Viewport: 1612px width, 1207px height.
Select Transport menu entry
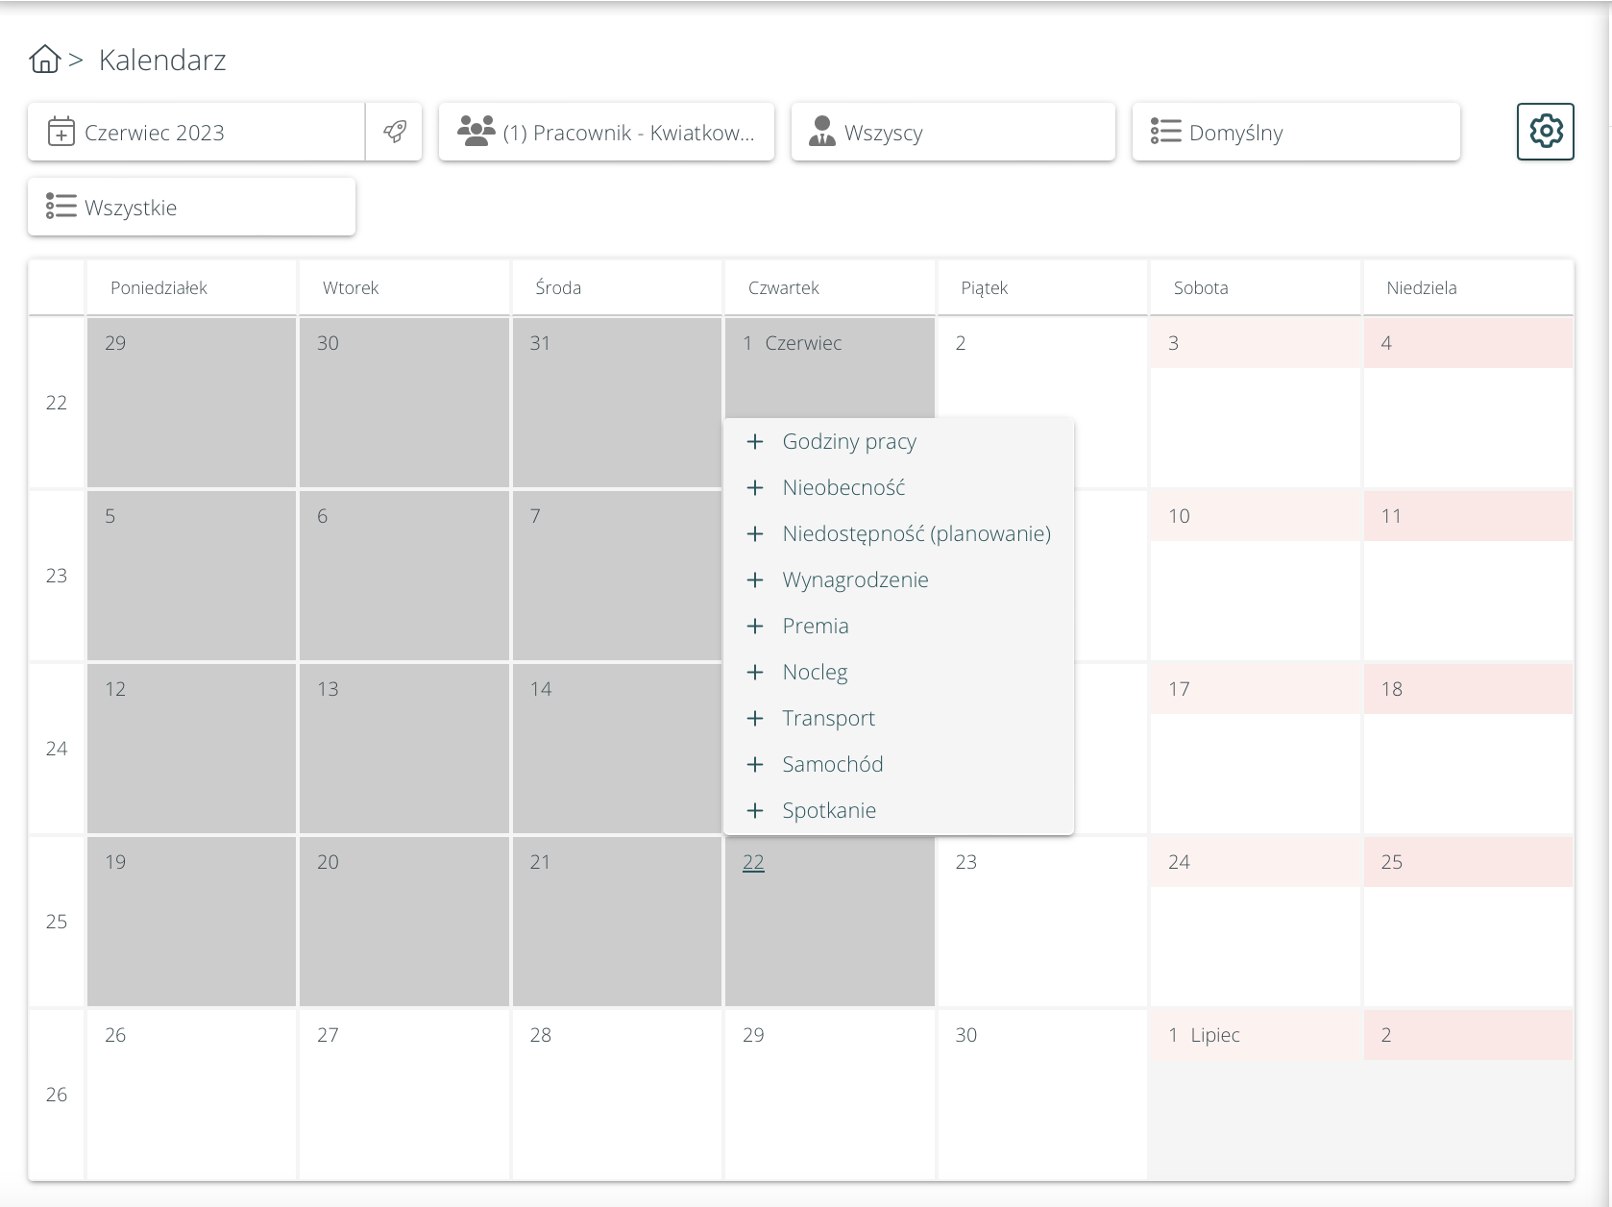pos(828,719)
